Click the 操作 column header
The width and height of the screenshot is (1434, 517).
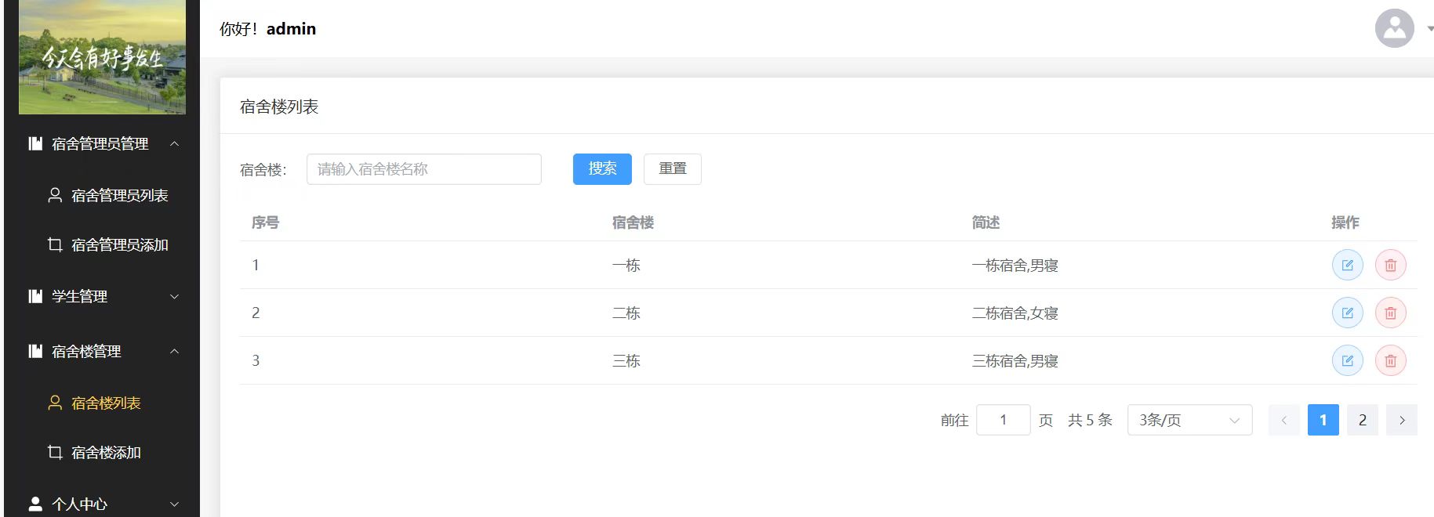pos(1345,222)
